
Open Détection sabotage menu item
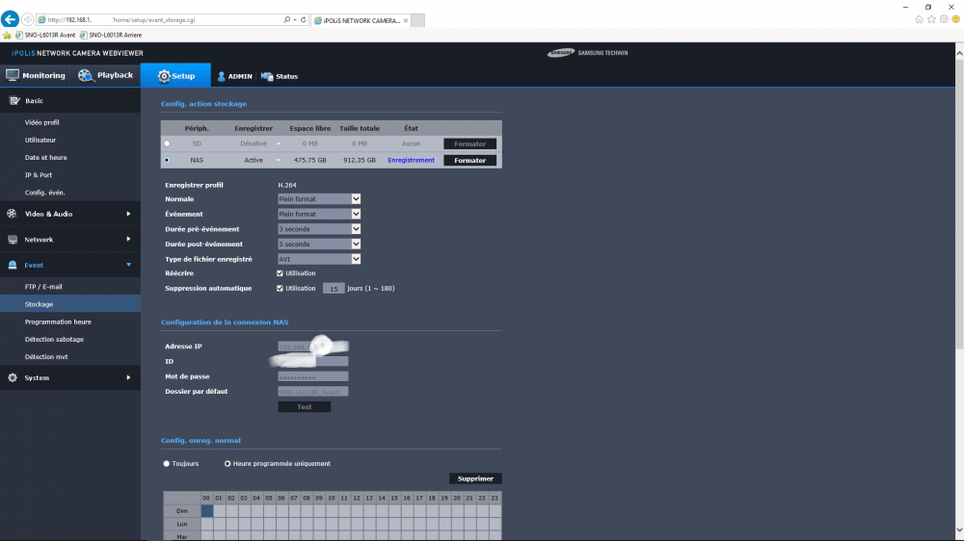54,339
